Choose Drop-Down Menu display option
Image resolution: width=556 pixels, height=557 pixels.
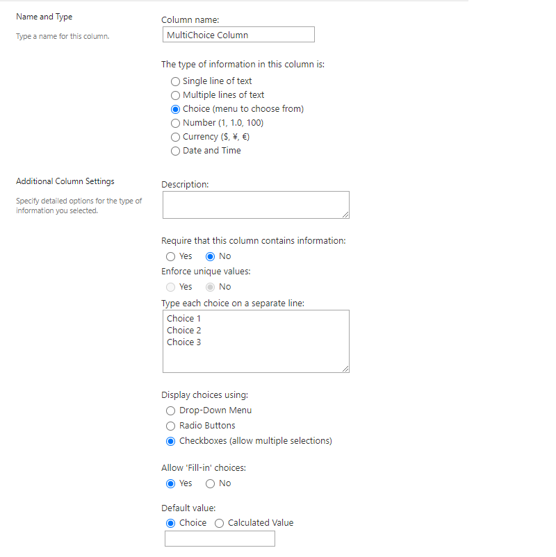[x=171, y=410]
